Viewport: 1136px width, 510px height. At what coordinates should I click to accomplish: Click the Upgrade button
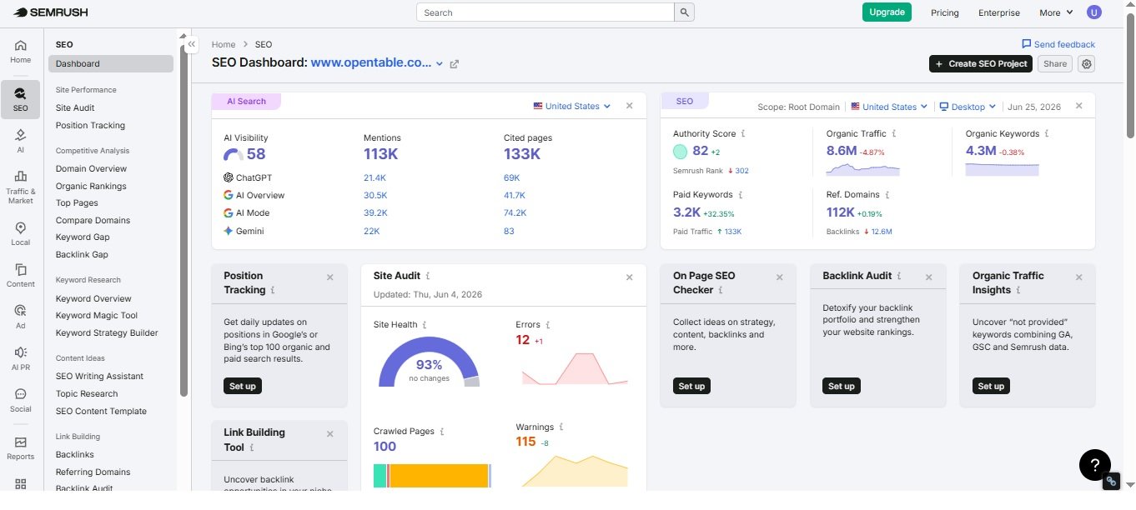pyautogui.click(x=887, y=12)
